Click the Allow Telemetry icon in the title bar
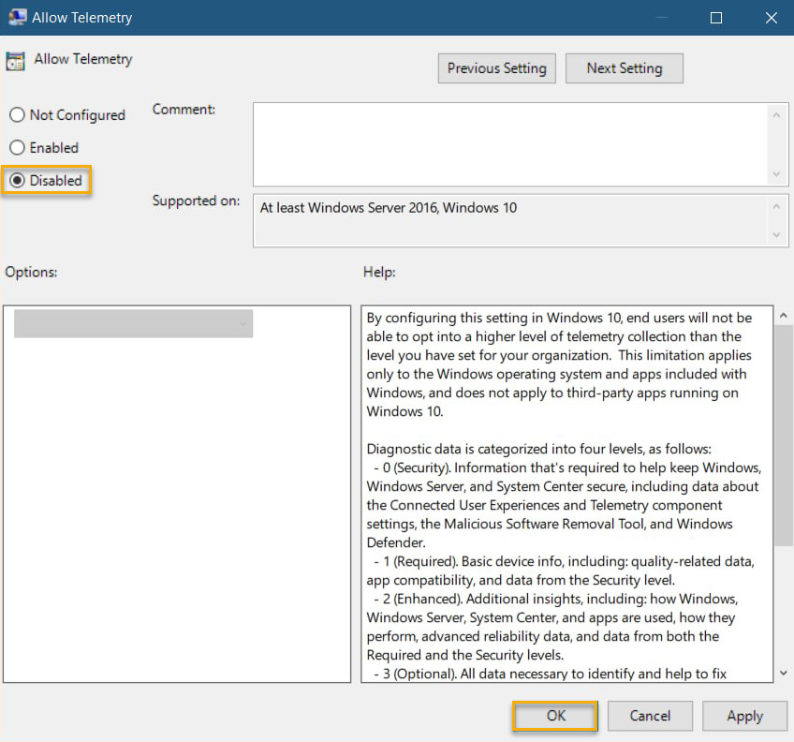This screenshot has width=794, height=742. 18,17
